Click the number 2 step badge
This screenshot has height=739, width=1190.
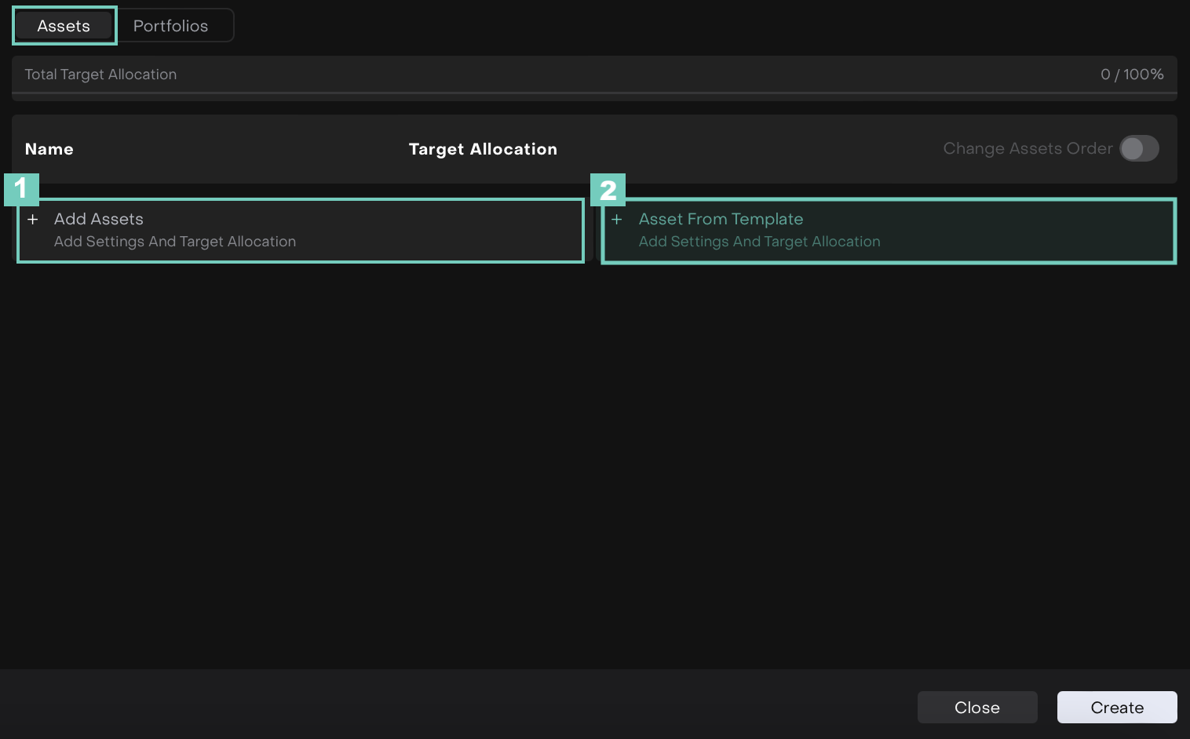point(608,190)
